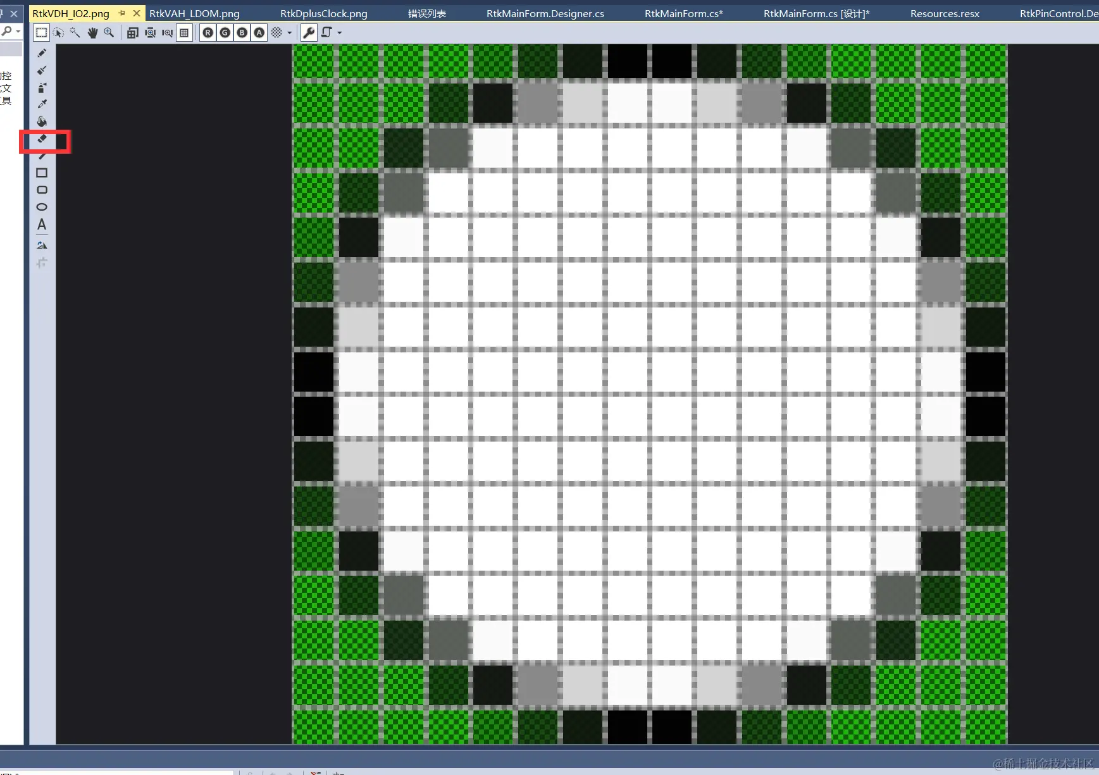The height and width of the screenshot is (775, 1099).
Task: Open the dropdown arrow after the last toolbar icon
Action: pos(340,33)
